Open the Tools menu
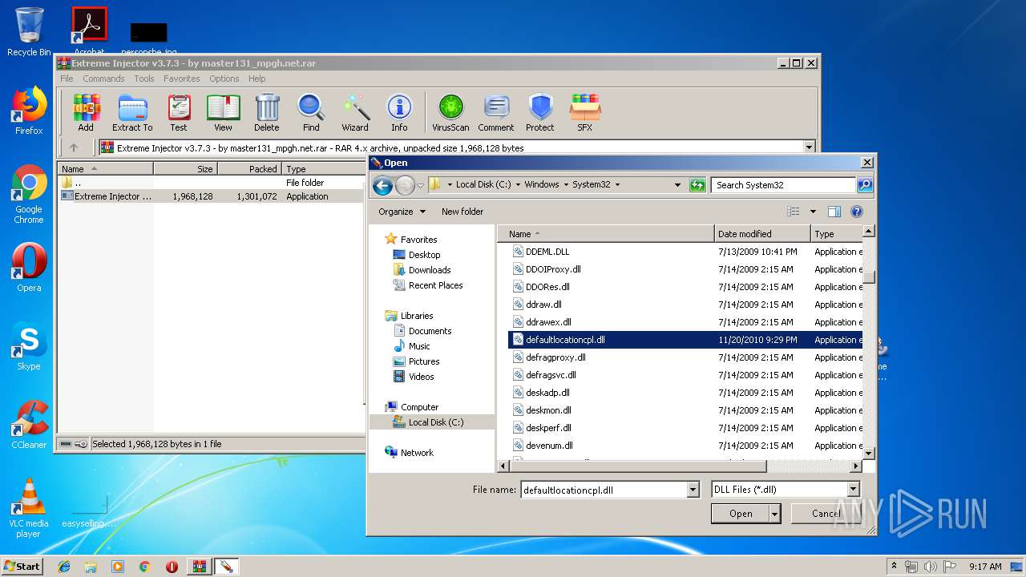 144,79
